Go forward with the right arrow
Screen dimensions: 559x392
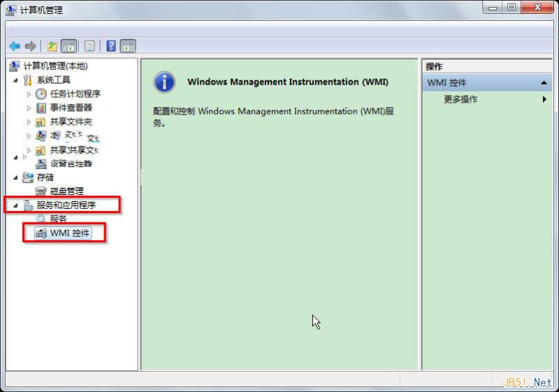click(x=31, y=46)
